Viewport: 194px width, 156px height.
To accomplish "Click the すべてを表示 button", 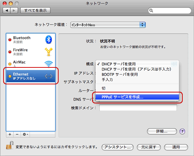I will 35,11.
